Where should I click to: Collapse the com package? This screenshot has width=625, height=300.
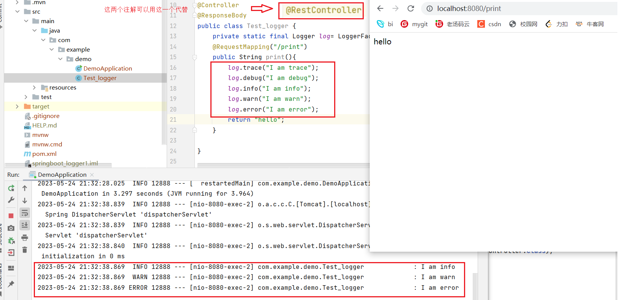[43, 40]
